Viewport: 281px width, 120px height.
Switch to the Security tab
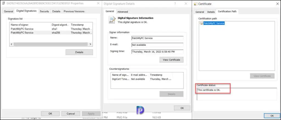click(44, 11)
